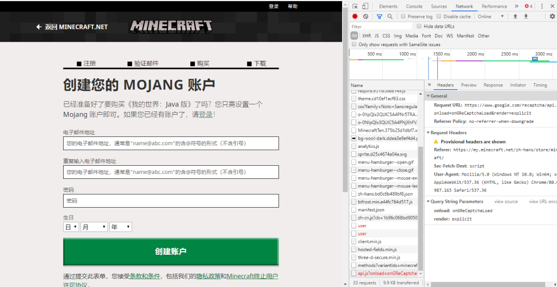Image resolution: width=557 pixels, height=287 pixels.
Task: Click the 返回 MINECRAFT.NET link
Action: [72, 27]
